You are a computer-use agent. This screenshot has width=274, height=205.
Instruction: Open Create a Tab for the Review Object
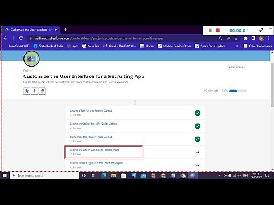click(x=91, y=110)
